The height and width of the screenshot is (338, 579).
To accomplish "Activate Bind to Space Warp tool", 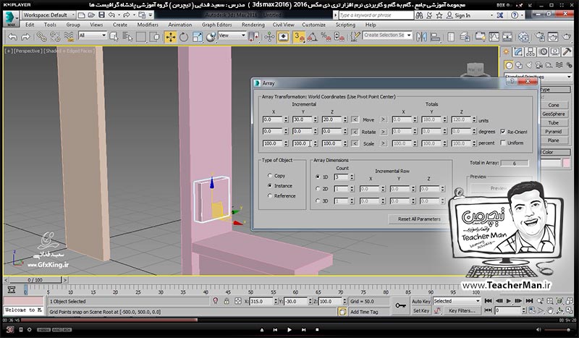I will click(69, 37).
